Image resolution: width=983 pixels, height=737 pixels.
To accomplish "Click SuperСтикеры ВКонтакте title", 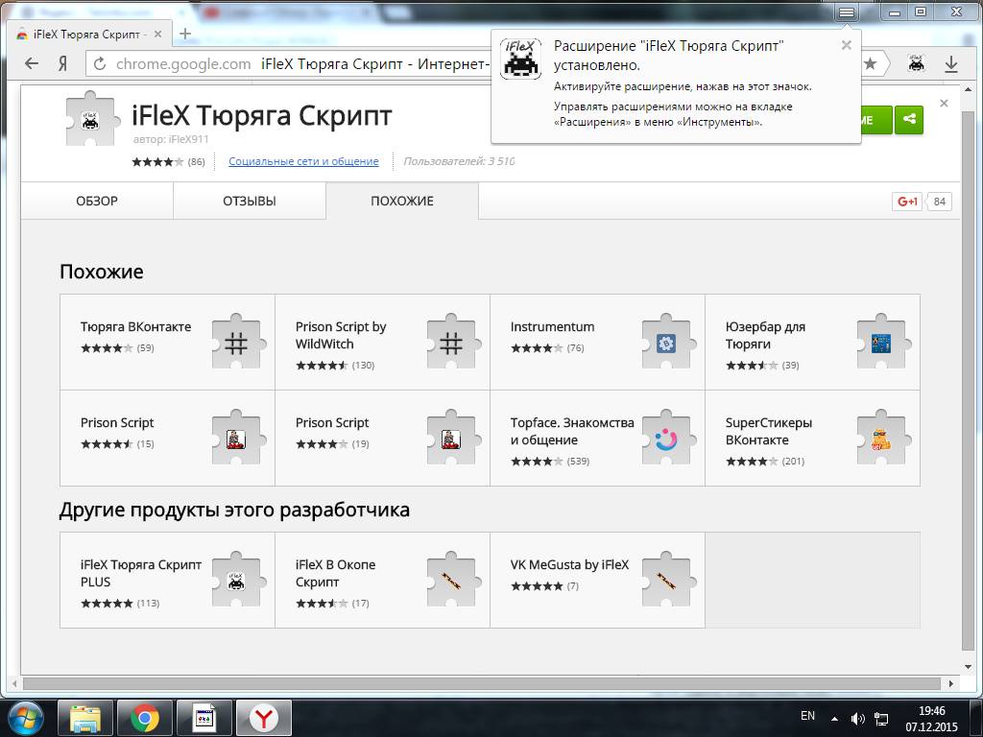I will pyautogui.click(x=769, y=431).
